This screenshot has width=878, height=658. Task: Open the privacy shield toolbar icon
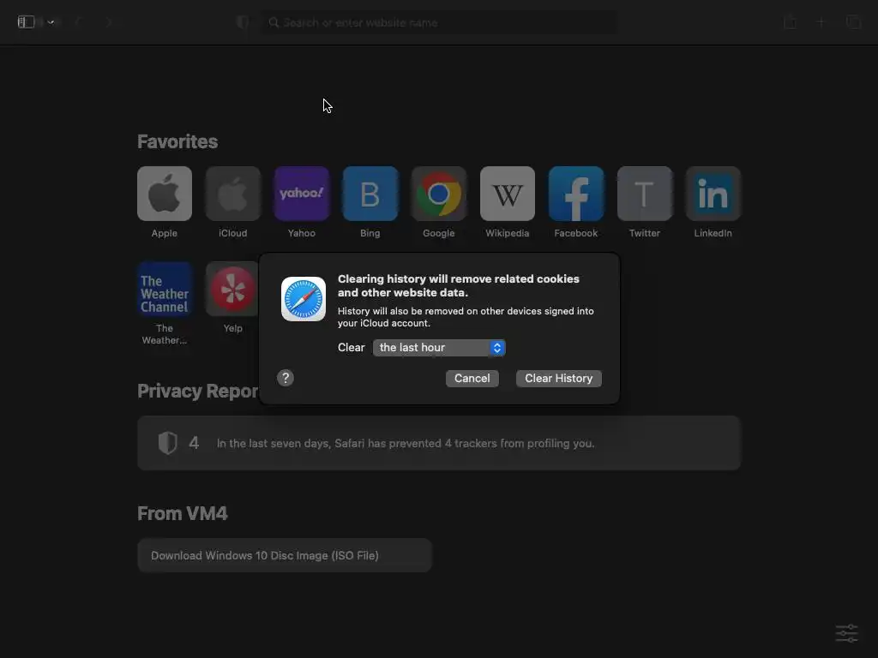click(243, 22)
